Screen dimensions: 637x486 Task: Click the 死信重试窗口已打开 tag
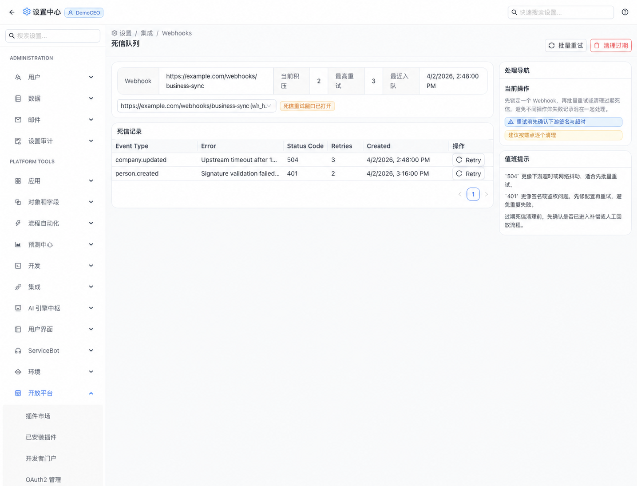tap(307, 106)
